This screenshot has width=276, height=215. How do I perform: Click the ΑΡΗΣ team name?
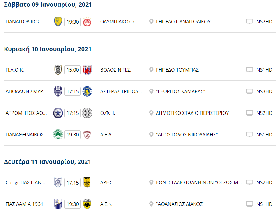pyautogui.click(x=106, y=182)
